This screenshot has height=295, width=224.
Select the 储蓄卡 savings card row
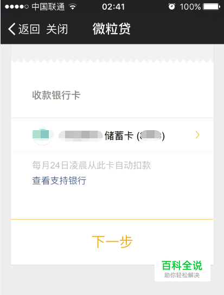tap(112, 135)
